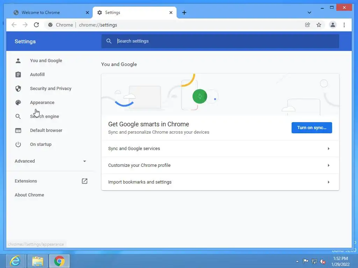Select the Settings tab

tap(135, 13)
